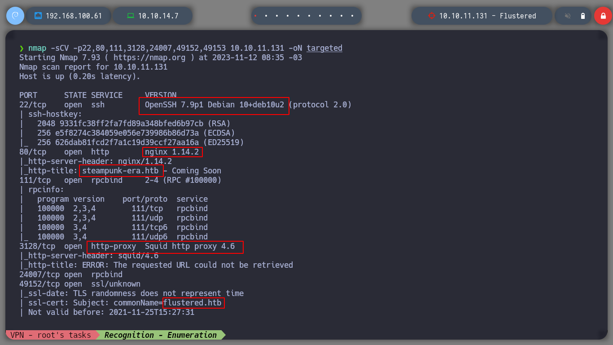The image size is (613, 345).
Task: Click the 49152/tcp open ssl/unknown line
Action: pyautogui.click(x=80, y=284)
